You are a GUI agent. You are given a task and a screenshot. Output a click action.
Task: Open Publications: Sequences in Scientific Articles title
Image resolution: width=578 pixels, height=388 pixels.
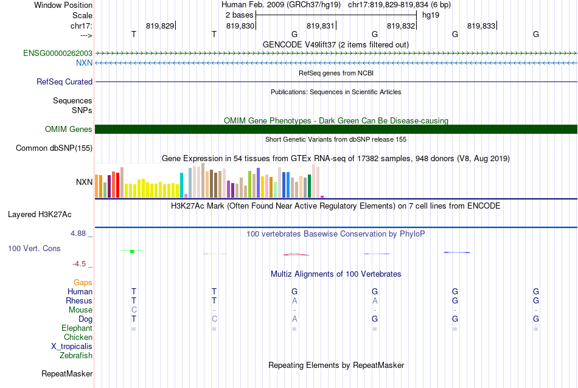coord(336,92)
